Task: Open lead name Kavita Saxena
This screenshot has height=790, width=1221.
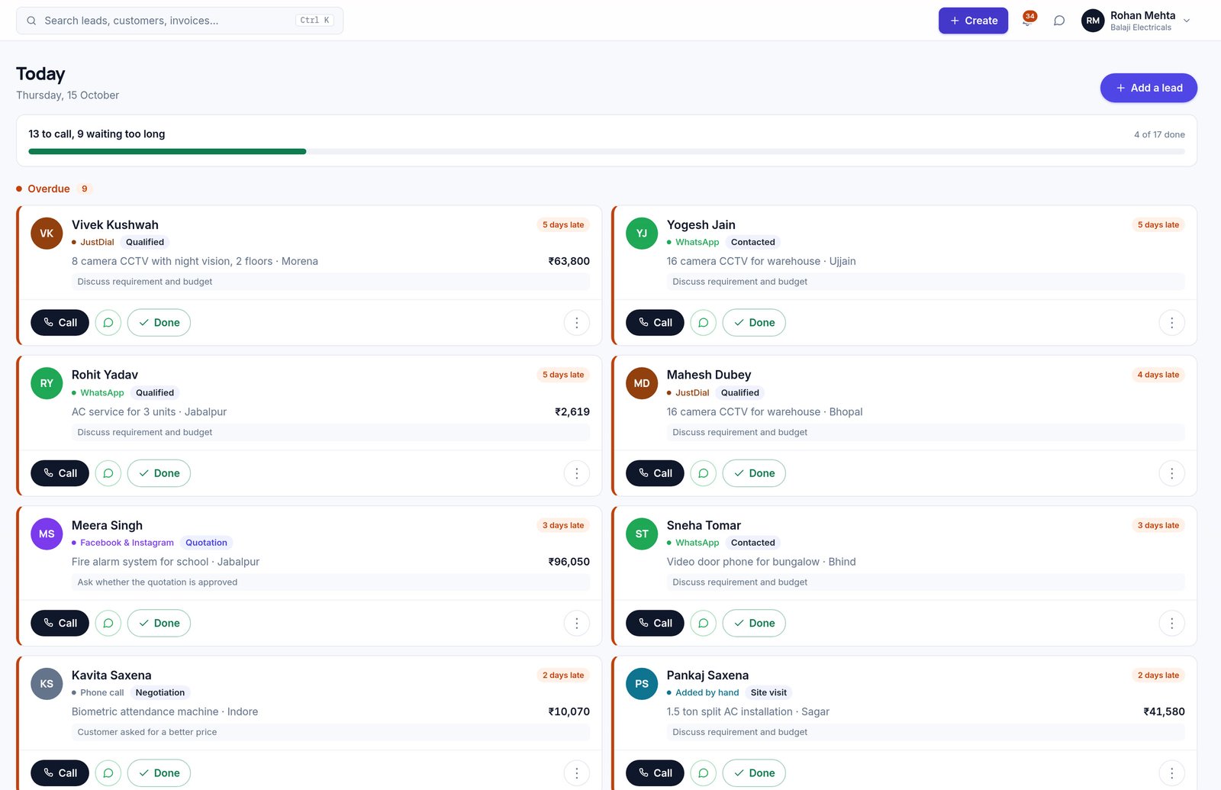Action: [111, 676]
